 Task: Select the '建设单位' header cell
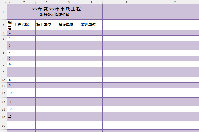(69, 25)
